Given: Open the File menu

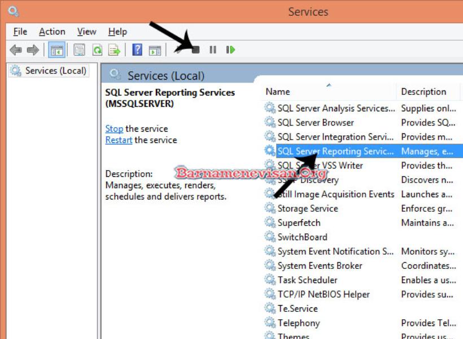Looking at the screenshot, I should pyautogui.click(x=20, y=32).
